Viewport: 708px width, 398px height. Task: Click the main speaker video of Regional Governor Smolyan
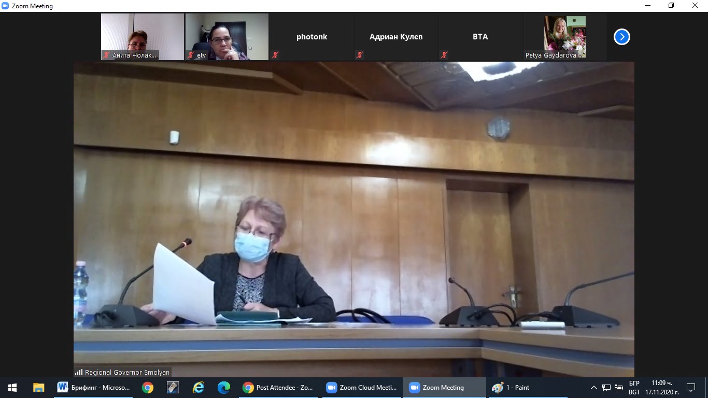[x=354, y=219]
